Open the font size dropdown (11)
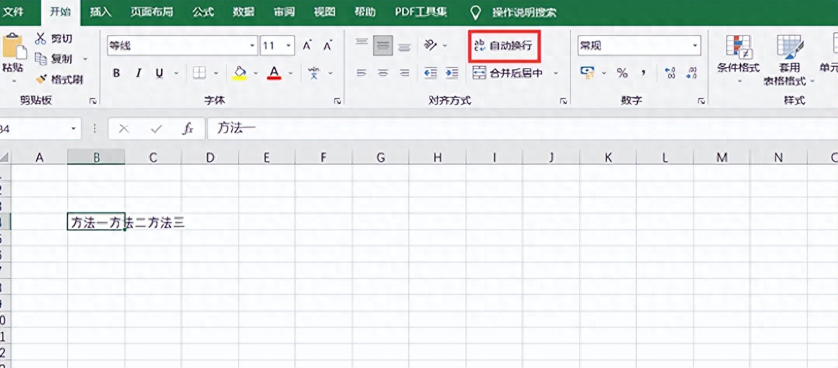The image size is (838, 368). pyautogui.click(x=289, y=45)
